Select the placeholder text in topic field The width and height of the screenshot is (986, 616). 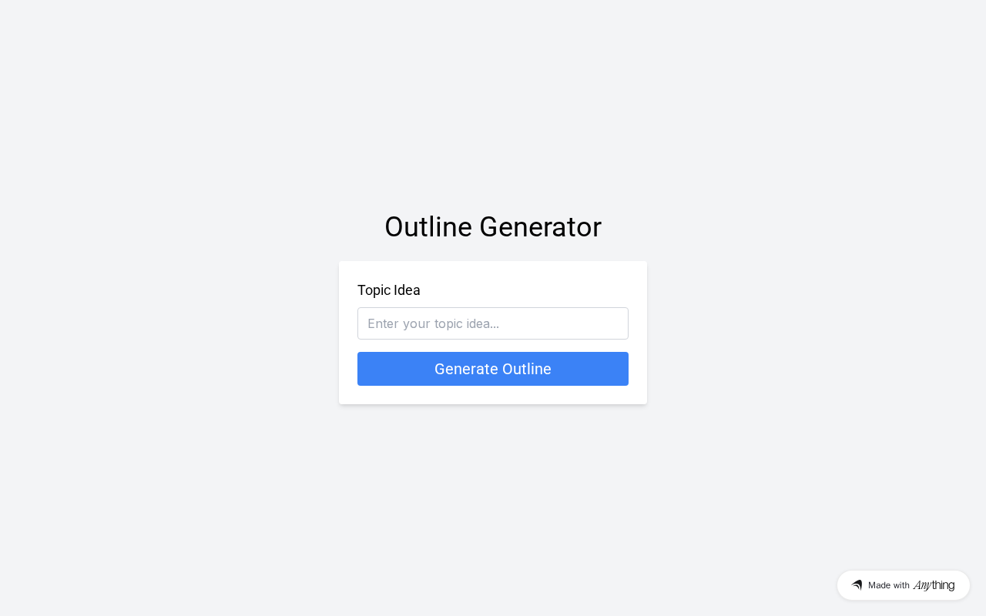coord(433,323)
